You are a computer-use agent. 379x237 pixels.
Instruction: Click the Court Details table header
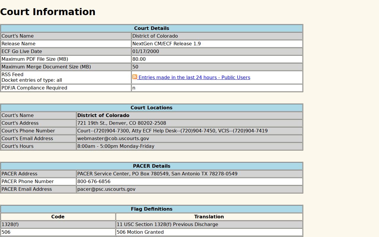point(152,28)
